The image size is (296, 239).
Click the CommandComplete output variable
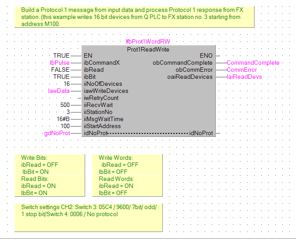253,63
